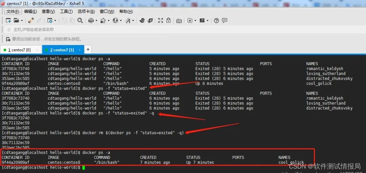Viewport: 366px width, 173px height.
Task: Expand the Open folder dropdown arrow
Action: (22, 21)
